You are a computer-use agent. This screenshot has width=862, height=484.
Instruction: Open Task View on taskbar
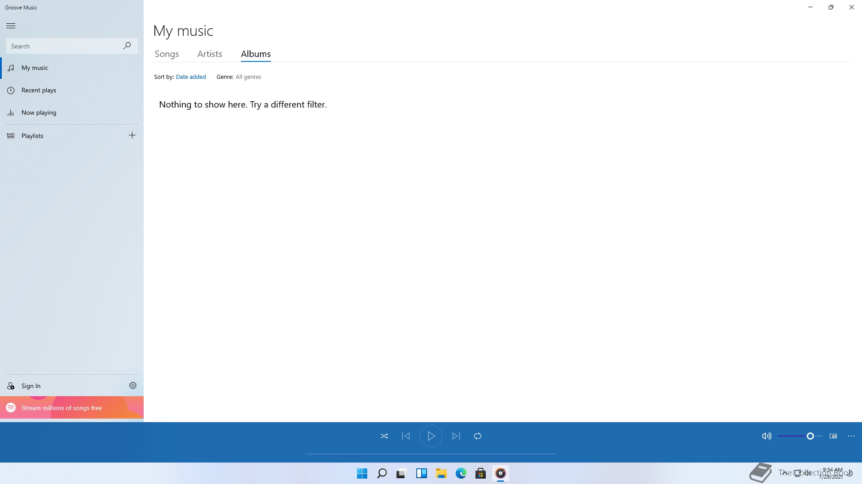click(401, 473)
